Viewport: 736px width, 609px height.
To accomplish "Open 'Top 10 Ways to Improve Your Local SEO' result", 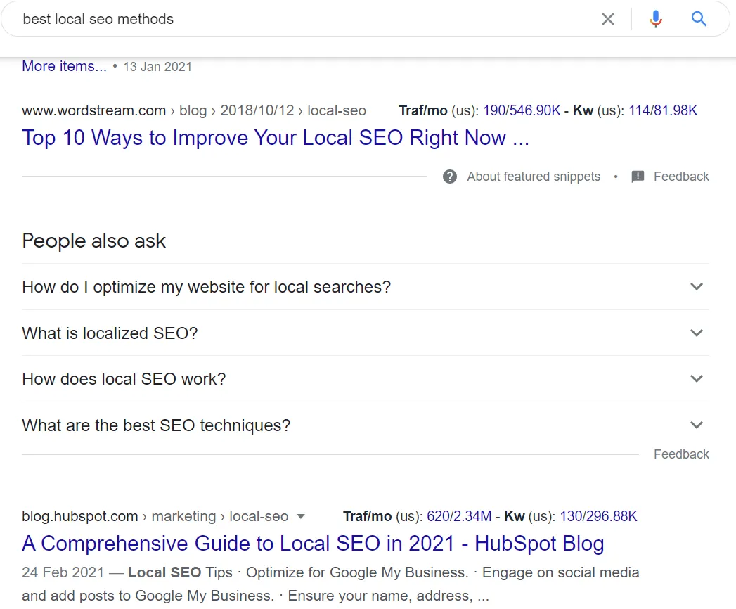I will [275, 138].
